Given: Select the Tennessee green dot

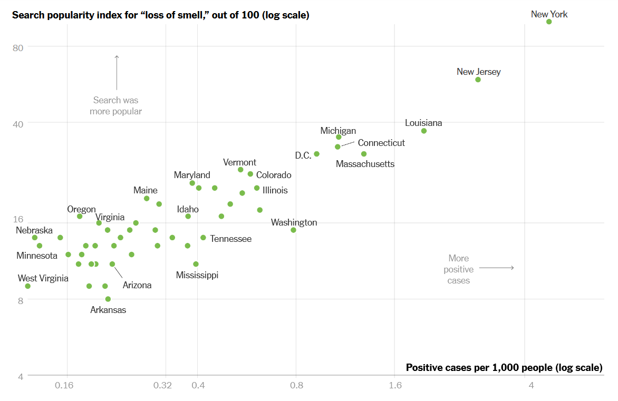Looking at the screenshot, I should pyautogui.click(x=203, y=238).
